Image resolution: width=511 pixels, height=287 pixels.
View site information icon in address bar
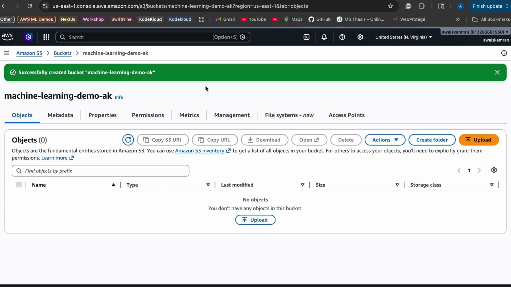pyautogui.click(x=45, y=6)
